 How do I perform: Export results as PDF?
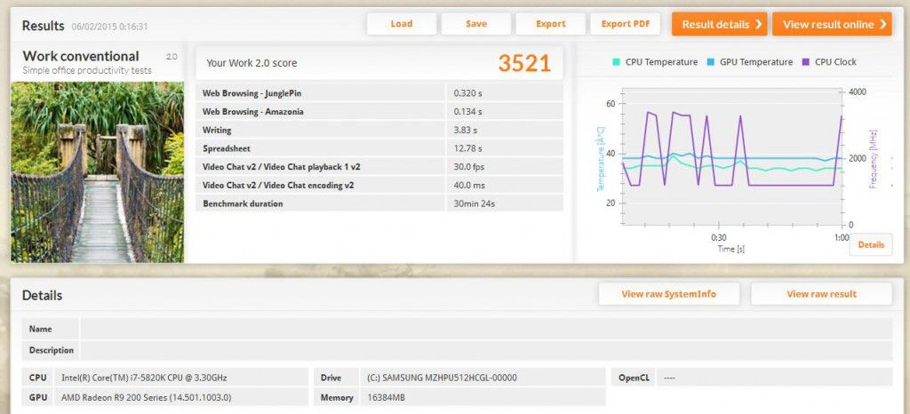625,24
